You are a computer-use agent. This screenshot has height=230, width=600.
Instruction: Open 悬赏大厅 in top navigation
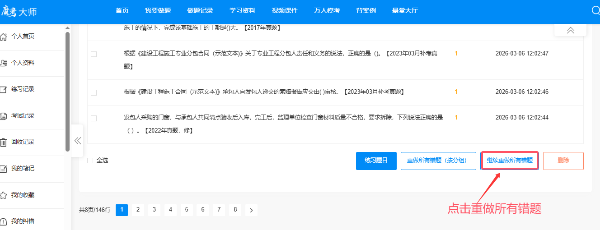[x=405, y=10]
